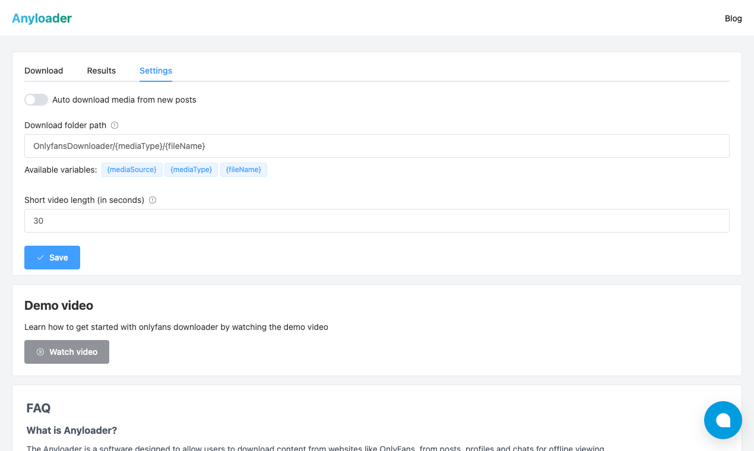Click the info icon beside Download folder path
The image size is (754, 451).
115,125
